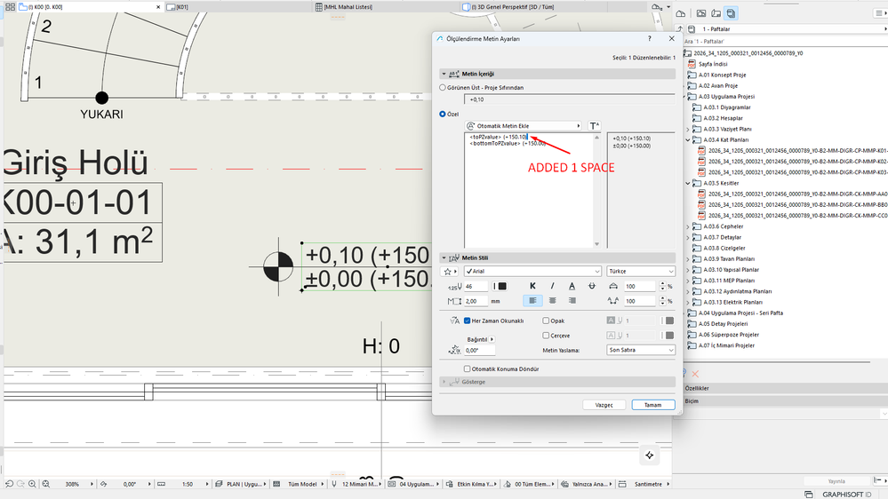Click the Navigator options menu icon
The width and height of the screenshot is (888, 499).
coord(879,13)
